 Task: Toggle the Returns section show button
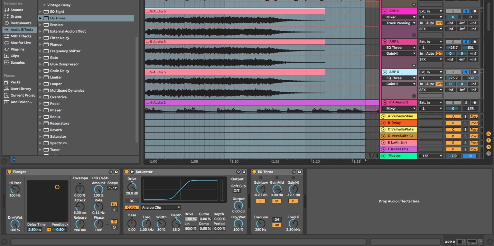pyautogui.click(x=488, y=140)
